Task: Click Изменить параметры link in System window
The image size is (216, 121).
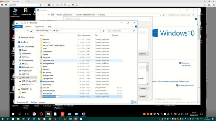Action: pyautogui.click(x=186, y=64)
